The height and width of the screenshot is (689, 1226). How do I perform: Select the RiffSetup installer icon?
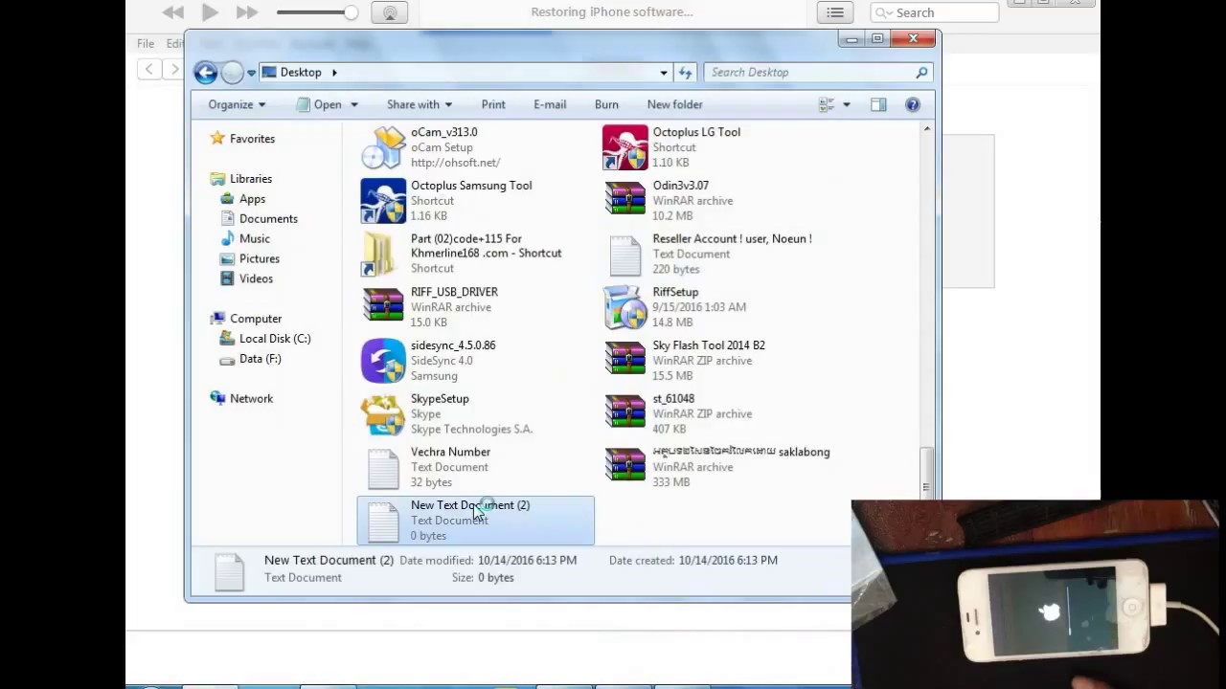[625, 307]
